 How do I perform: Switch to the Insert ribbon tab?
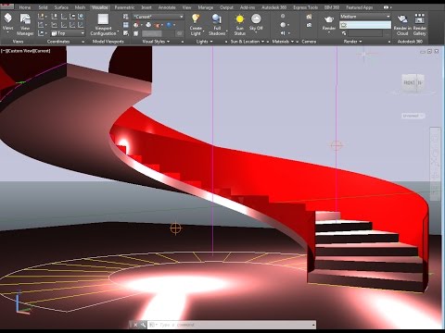click(x=146, y=7)
